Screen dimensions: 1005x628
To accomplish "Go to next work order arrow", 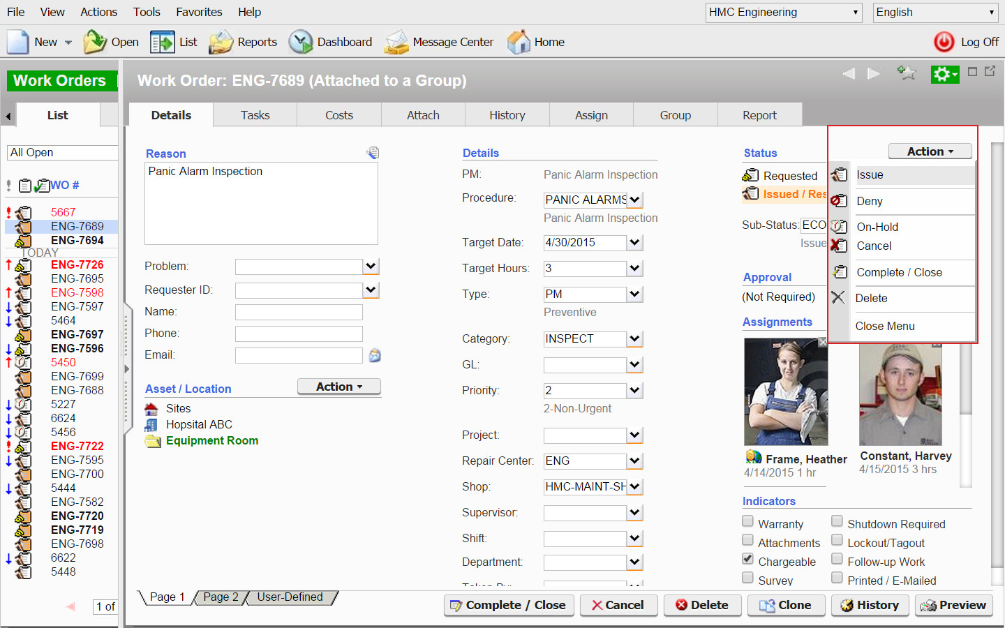I will (873, 73).
